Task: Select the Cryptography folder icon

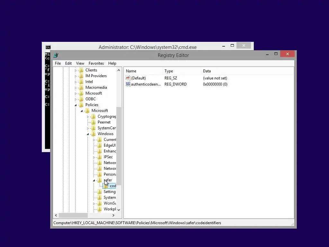Action: (x=93, y=116)
